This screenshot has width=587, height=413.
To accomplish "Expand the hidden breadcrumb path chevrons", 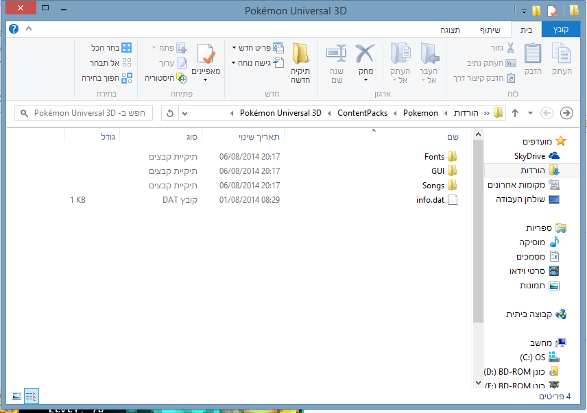I will (x=487, y=113).
